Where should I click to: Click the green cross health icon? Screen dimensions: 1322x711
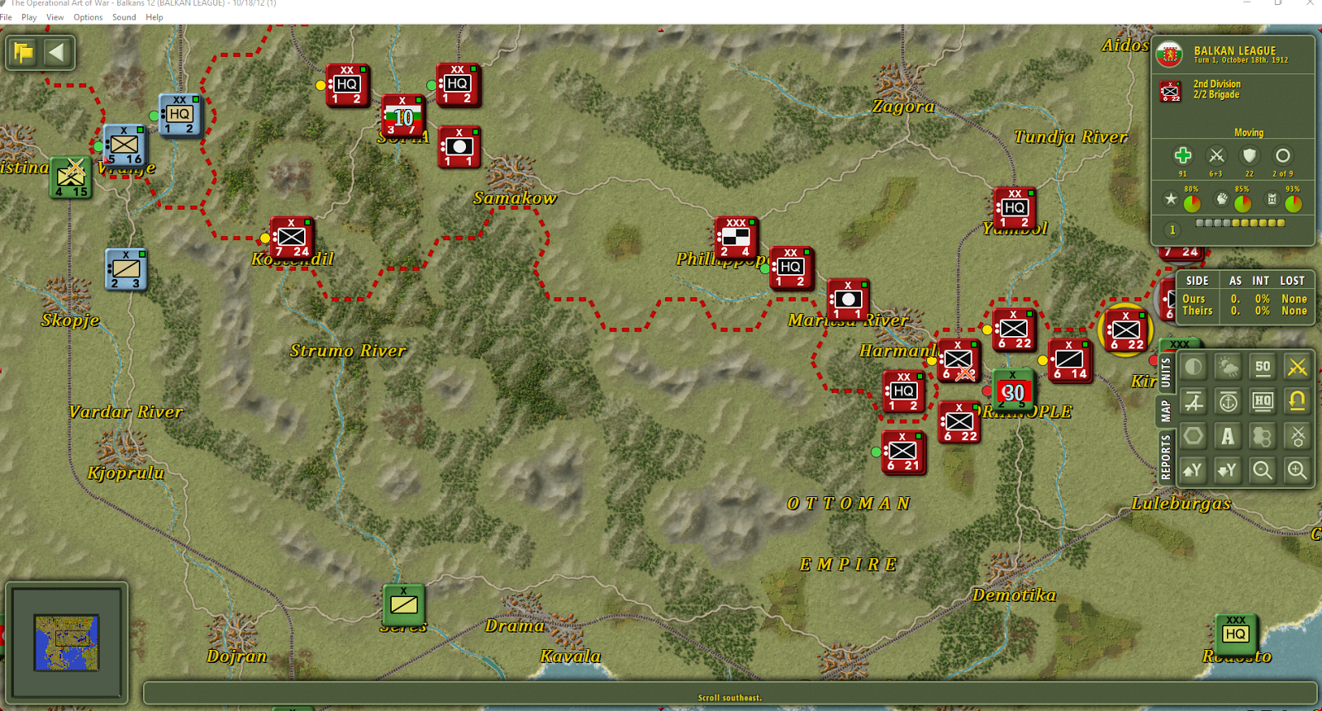1182,155
